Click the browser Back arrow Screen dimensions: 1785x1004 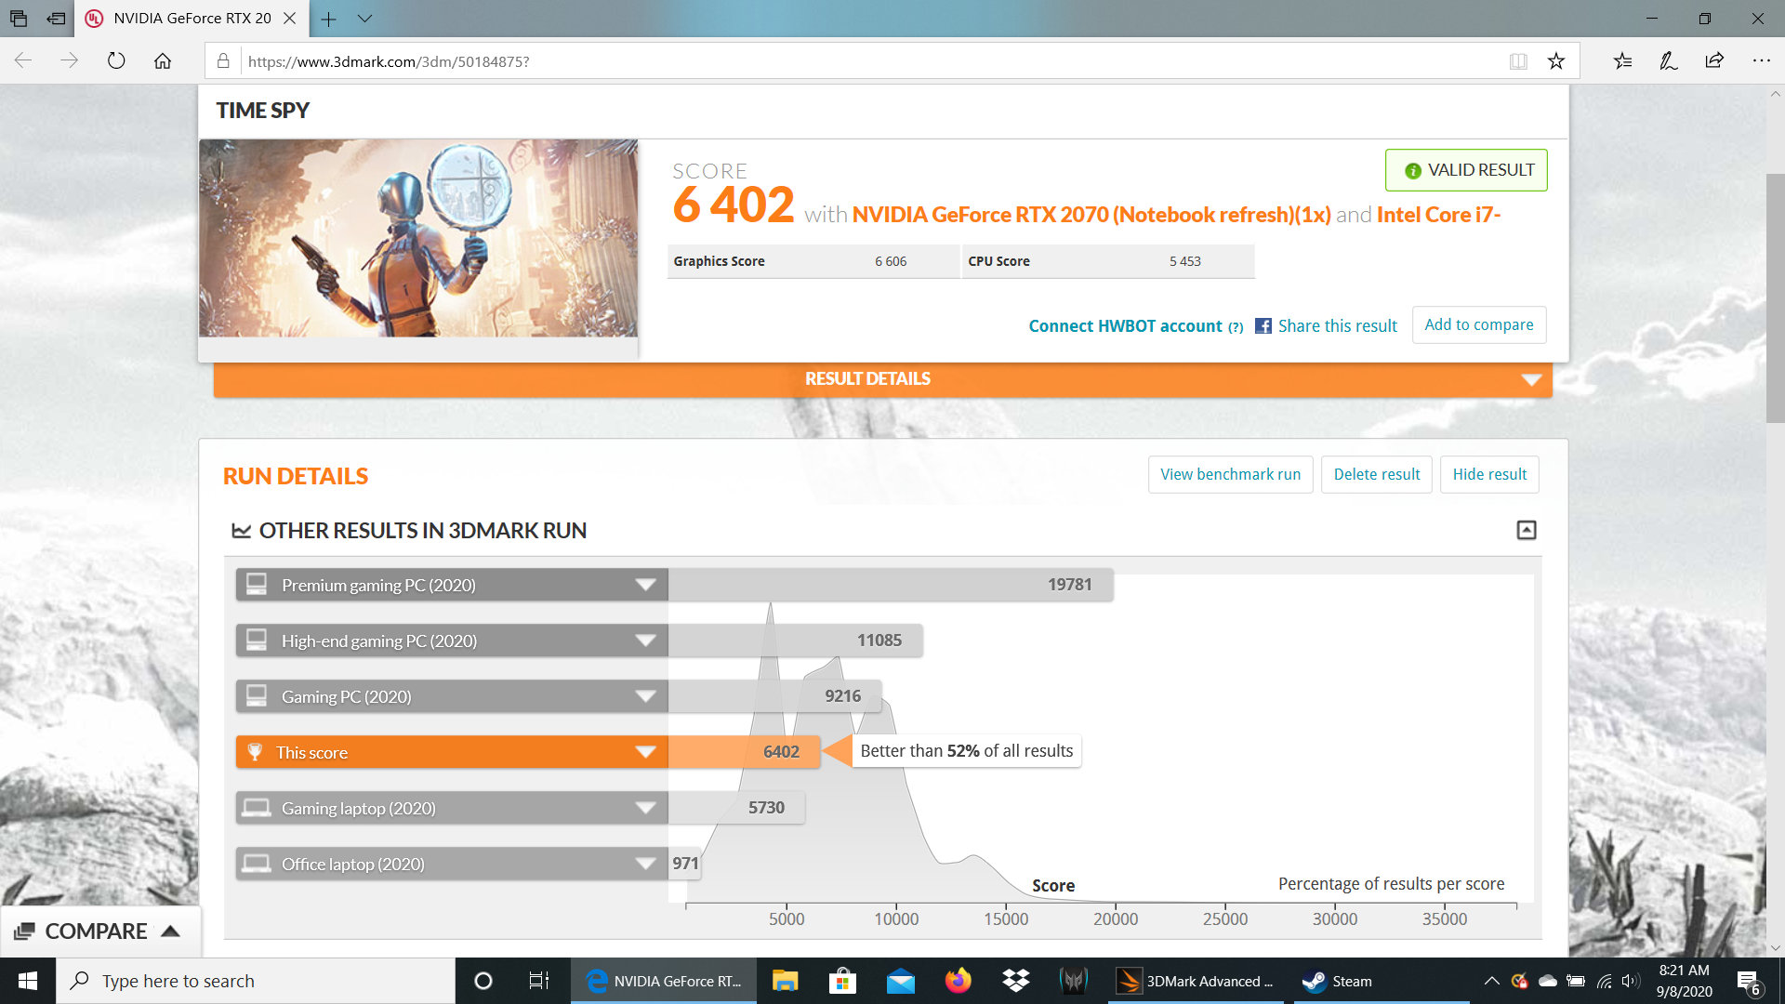(23, 61)
